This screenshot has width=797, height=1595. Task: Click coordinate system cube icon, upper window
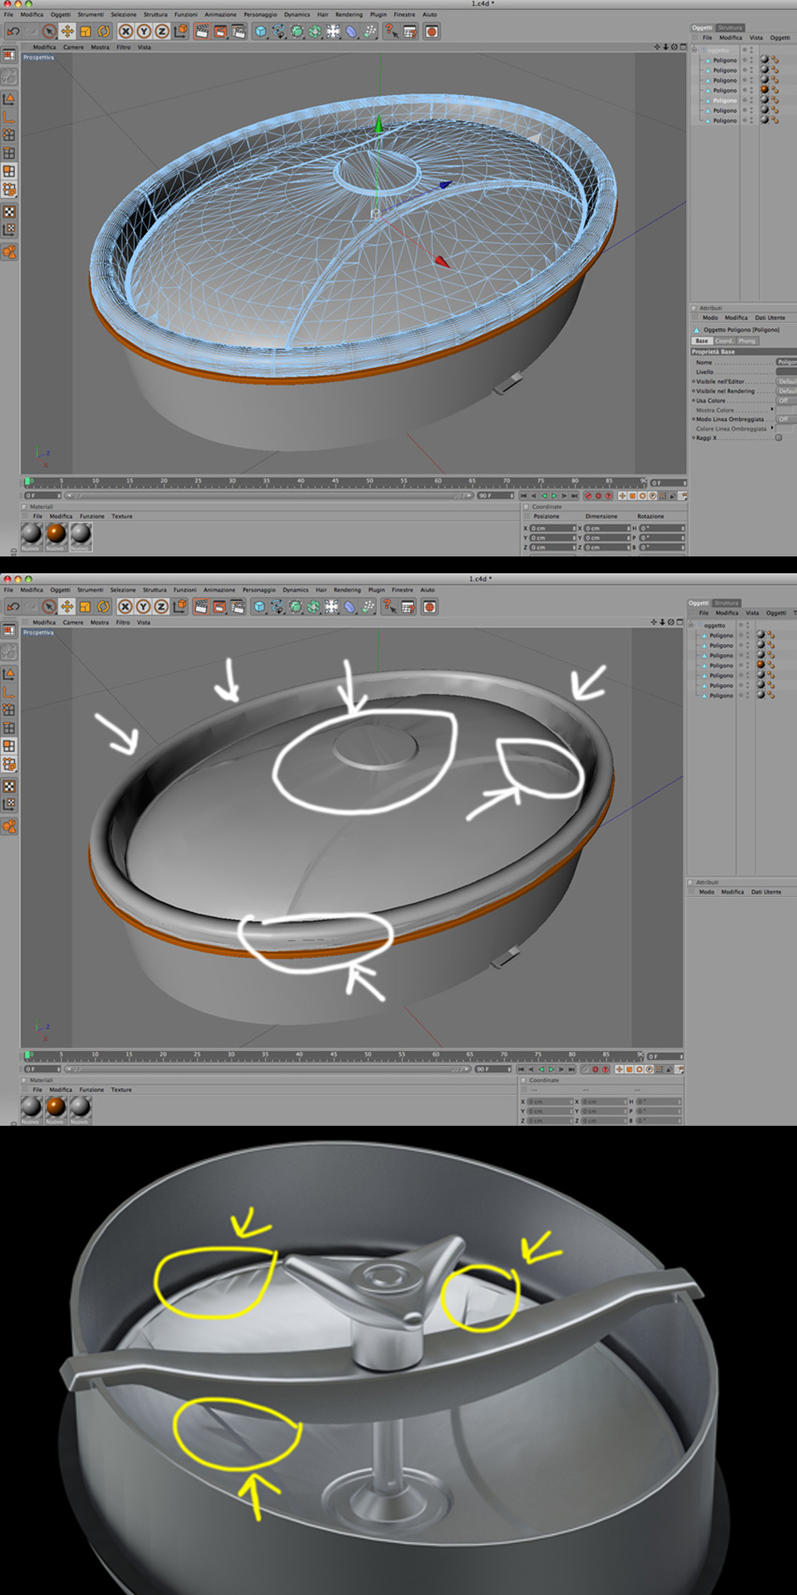pos(180,31)
